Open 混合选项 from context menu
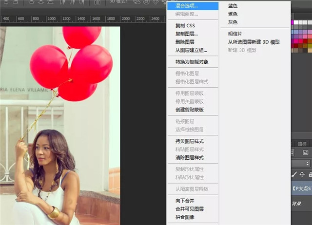 (x=189, y=6)
